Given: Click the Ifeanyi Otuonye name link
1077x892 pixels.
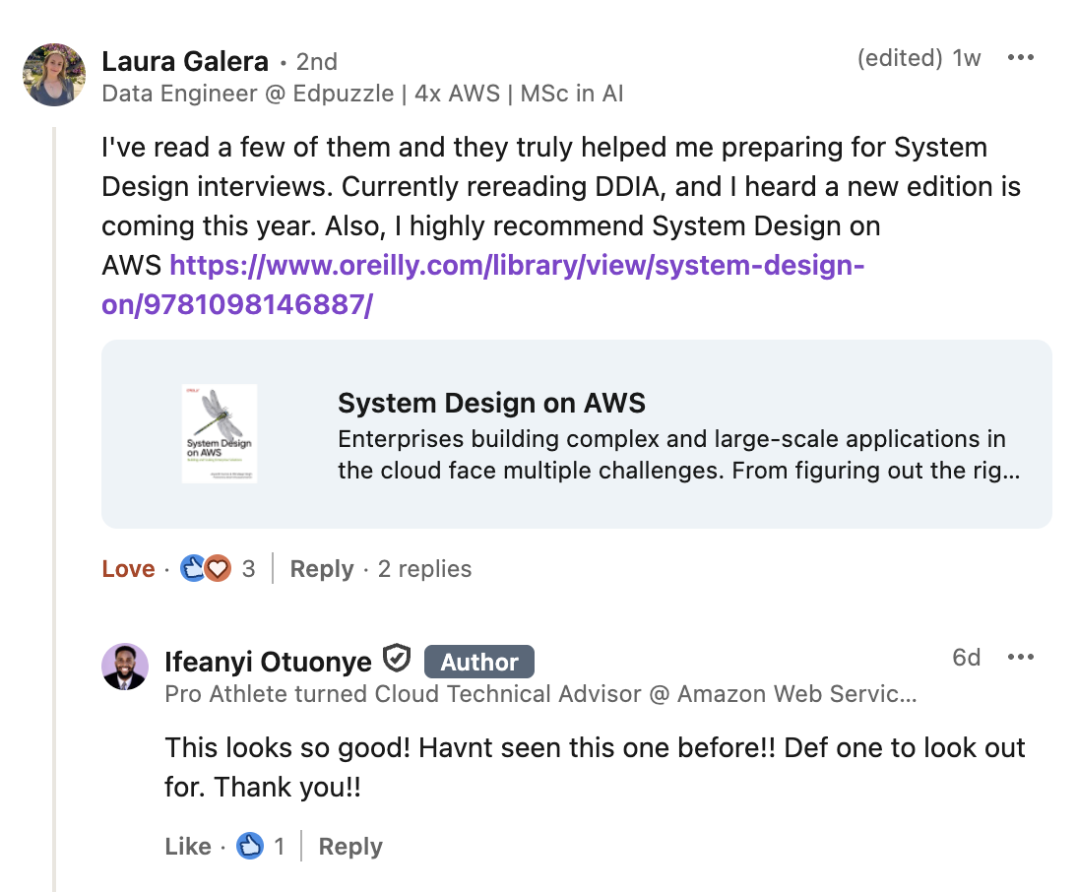Looking at the screenshot, I should (x=268, y=662).
